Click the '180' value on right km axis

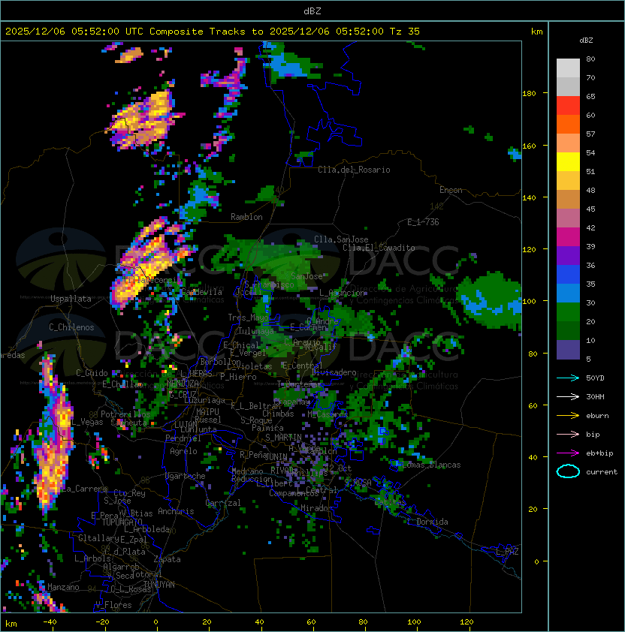(529, 94)
